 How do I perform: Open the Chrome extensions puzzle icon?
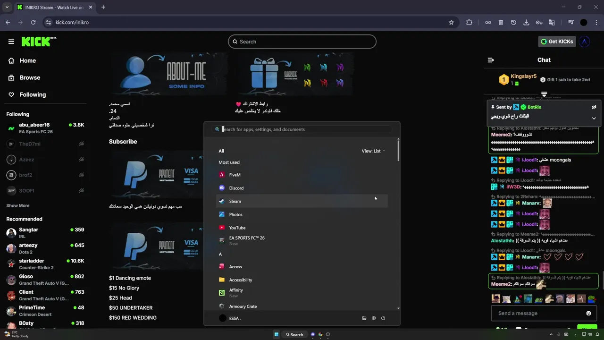[x=469, y=22]
